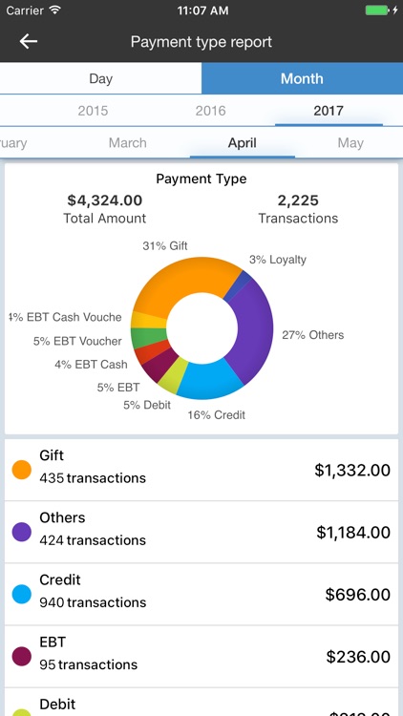
Task: Tap the back arrow icon
Action: (29, 42)
